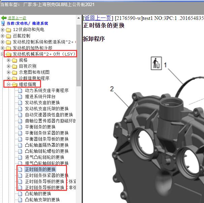The image size is (204, 203).
Task: Click the 目视识别 folder icon
Action: coord(14,66)
